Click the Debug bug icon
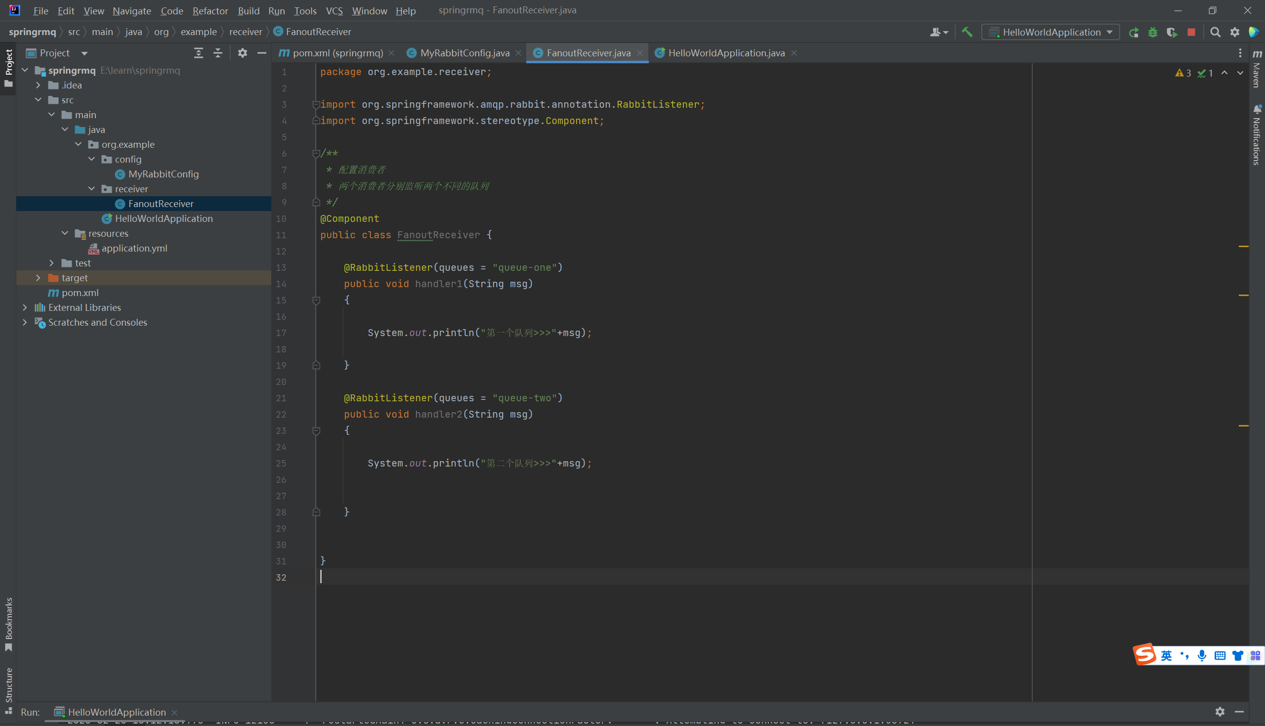Screen dimensions: 1265x726 point(1152,33)
